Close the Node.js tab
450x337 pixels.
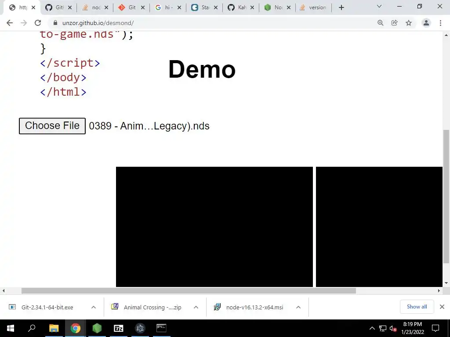[289, 8]
